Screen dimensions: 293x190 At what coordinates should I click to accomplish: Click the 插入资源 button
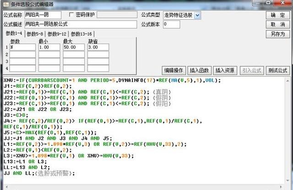(x=225, y=70)
